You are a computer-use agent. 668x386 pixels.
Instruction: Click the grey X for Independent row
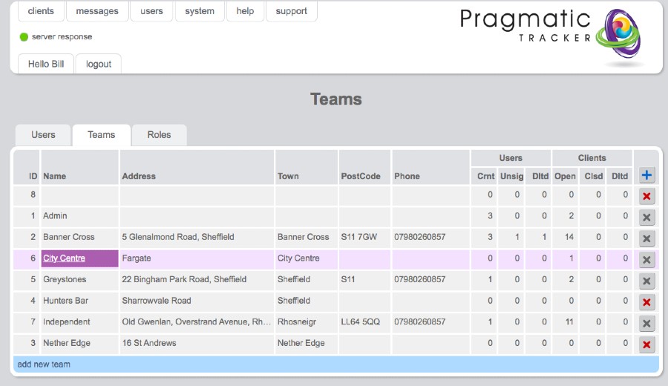click(646, 324)
